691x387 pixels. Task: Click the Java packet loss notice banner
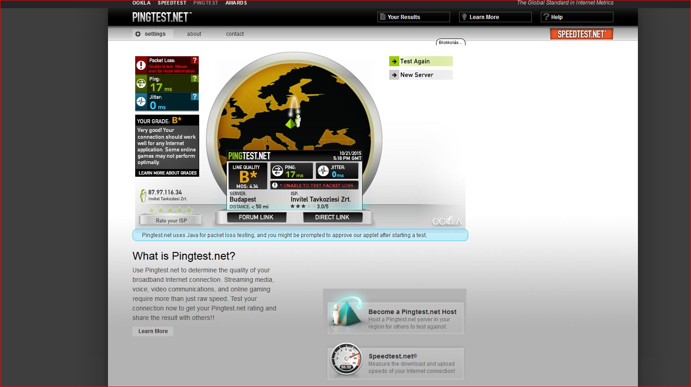pos(300,235)
